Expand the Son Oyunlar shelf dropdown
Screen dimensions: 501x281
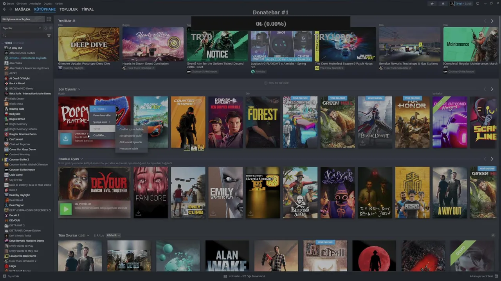(x=79, y=89)
